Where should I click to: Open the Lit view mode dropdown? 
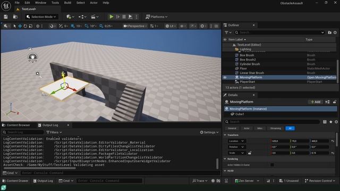pos(171,26)
